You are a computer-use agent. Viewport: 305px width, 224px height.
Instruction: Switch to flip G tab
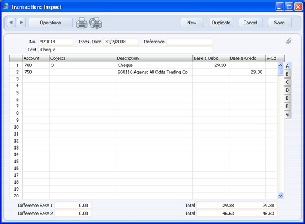[x=287, y=114]
